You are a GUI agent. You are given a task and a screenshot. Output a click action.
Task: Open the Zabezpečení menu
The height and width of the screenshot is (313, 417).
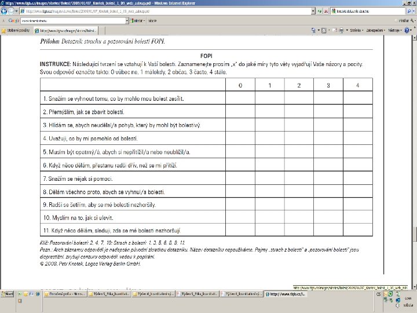coord(376,31)
